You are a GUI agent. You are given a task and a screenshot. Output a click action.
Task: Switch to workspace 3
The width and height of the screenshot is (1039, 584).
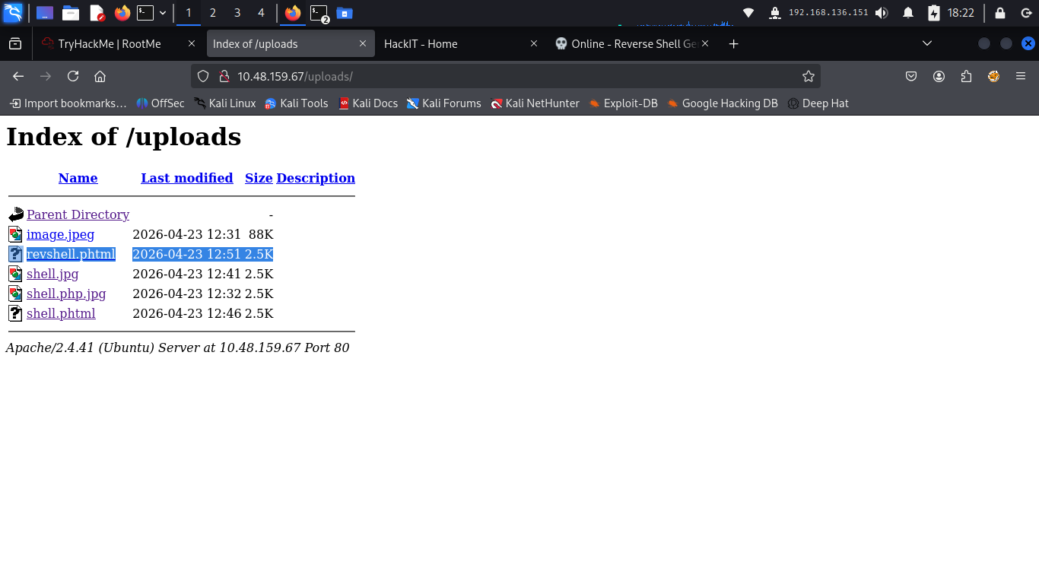point(237,13)
